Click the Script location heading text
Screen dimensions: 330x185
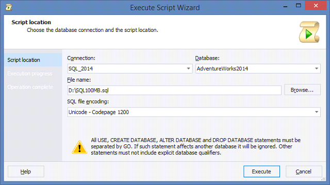[31, 22]
